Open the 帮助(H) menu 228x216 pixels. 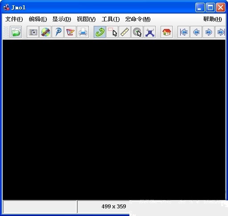[212, 19]
